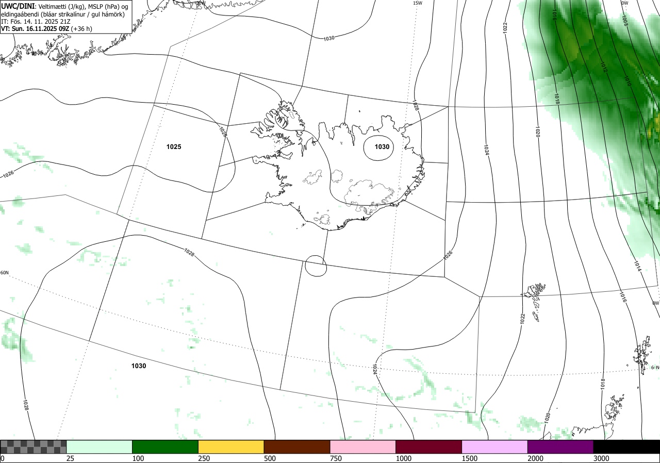
Task: Click the "1500" tick label on the color scale
Action: 470,458
